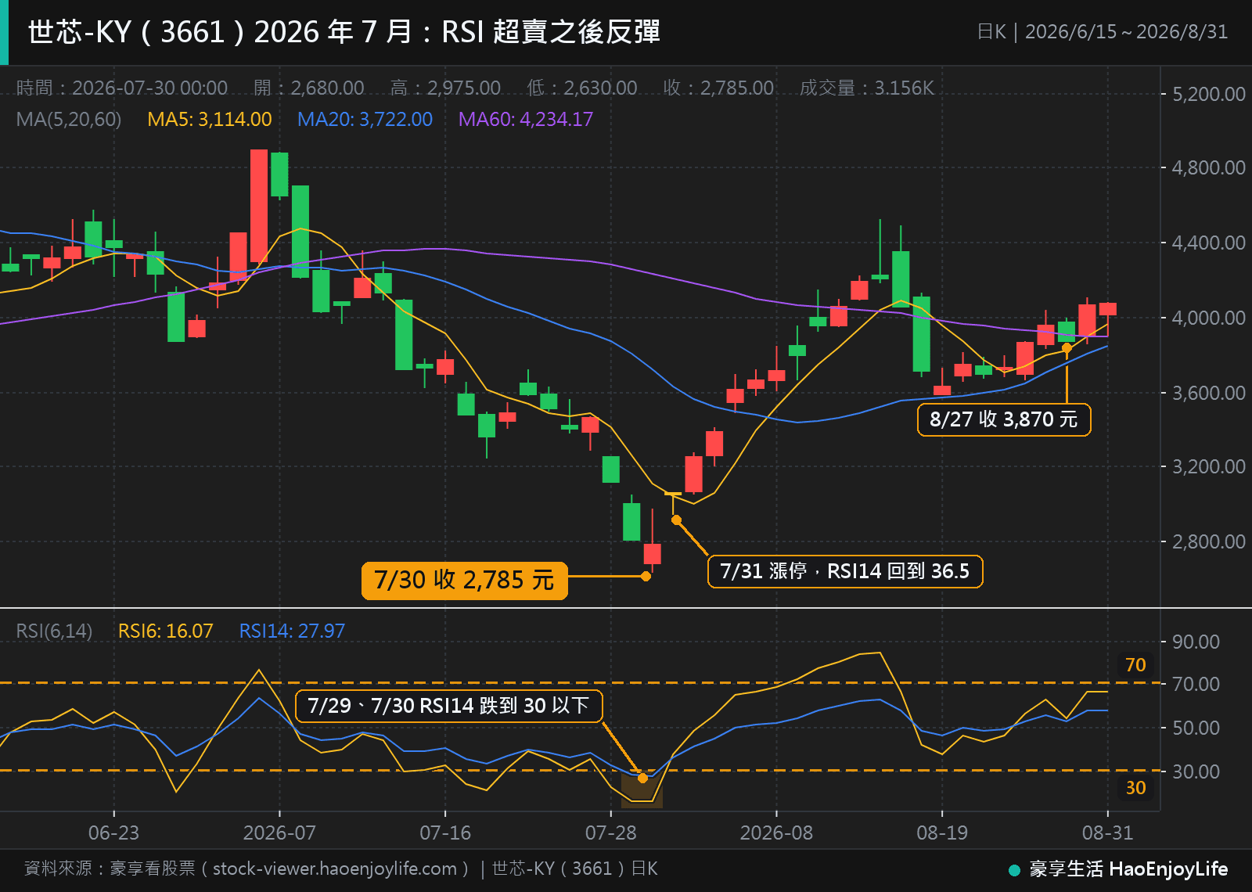Click the tall red candle before 2026-07

tap(259, 206)
